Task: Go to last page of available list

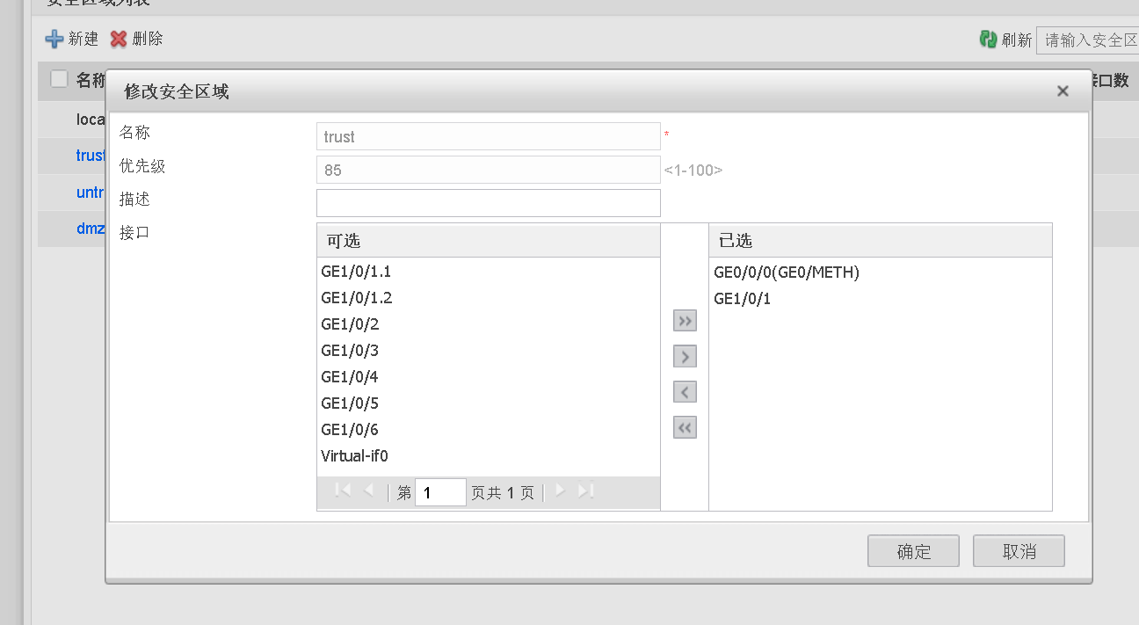Action: [x=586, y=491]
